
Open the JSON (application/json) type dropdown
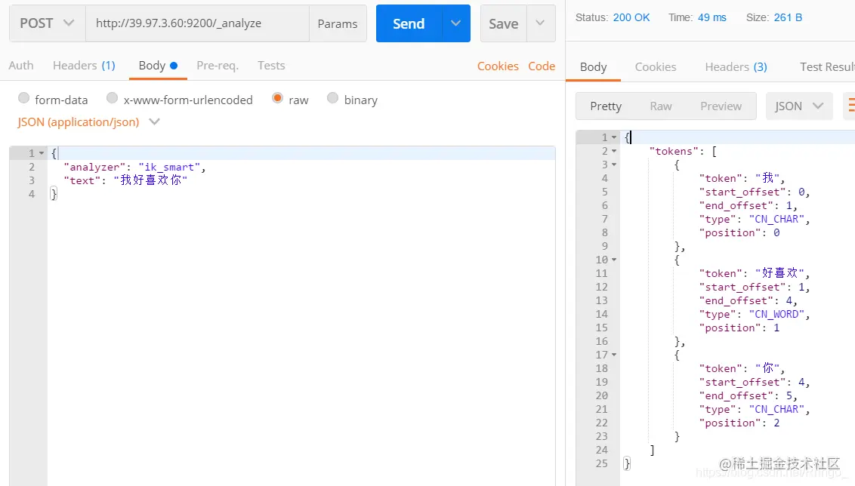click(x=88, y=122)
